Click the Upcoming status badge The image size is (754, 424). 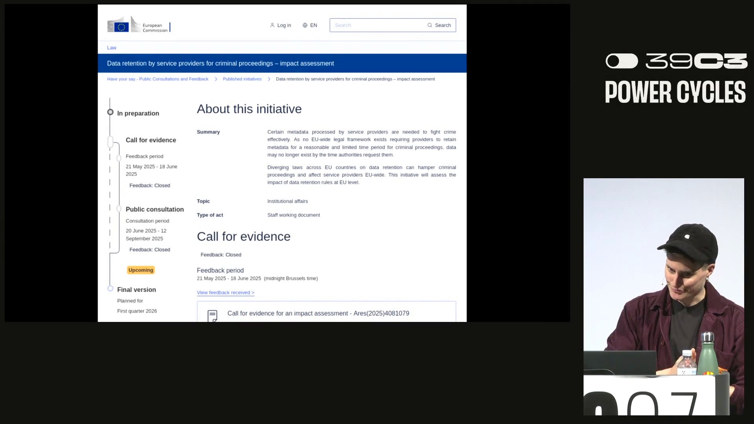coord(141,270)
